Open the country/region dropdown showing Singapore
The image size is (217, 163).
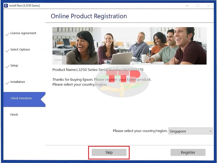point(190,131)
